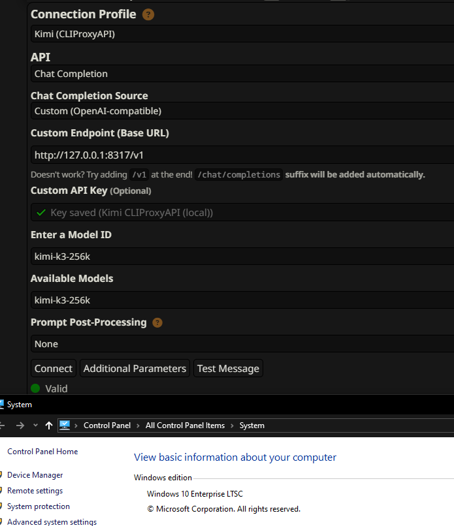Open Advanced system settings link

click(x=52, y=521)
